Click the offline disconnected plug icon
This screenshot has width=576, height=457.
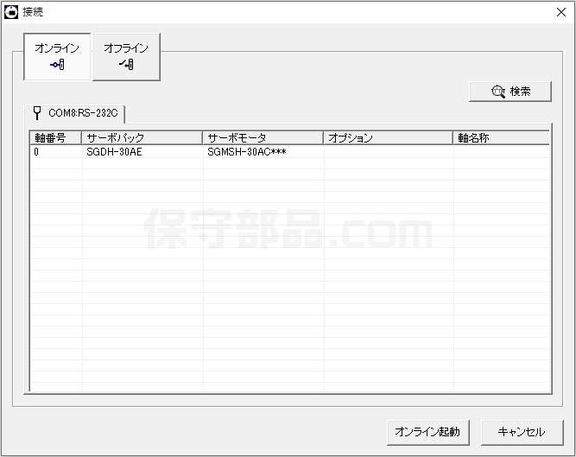(126, 65)
